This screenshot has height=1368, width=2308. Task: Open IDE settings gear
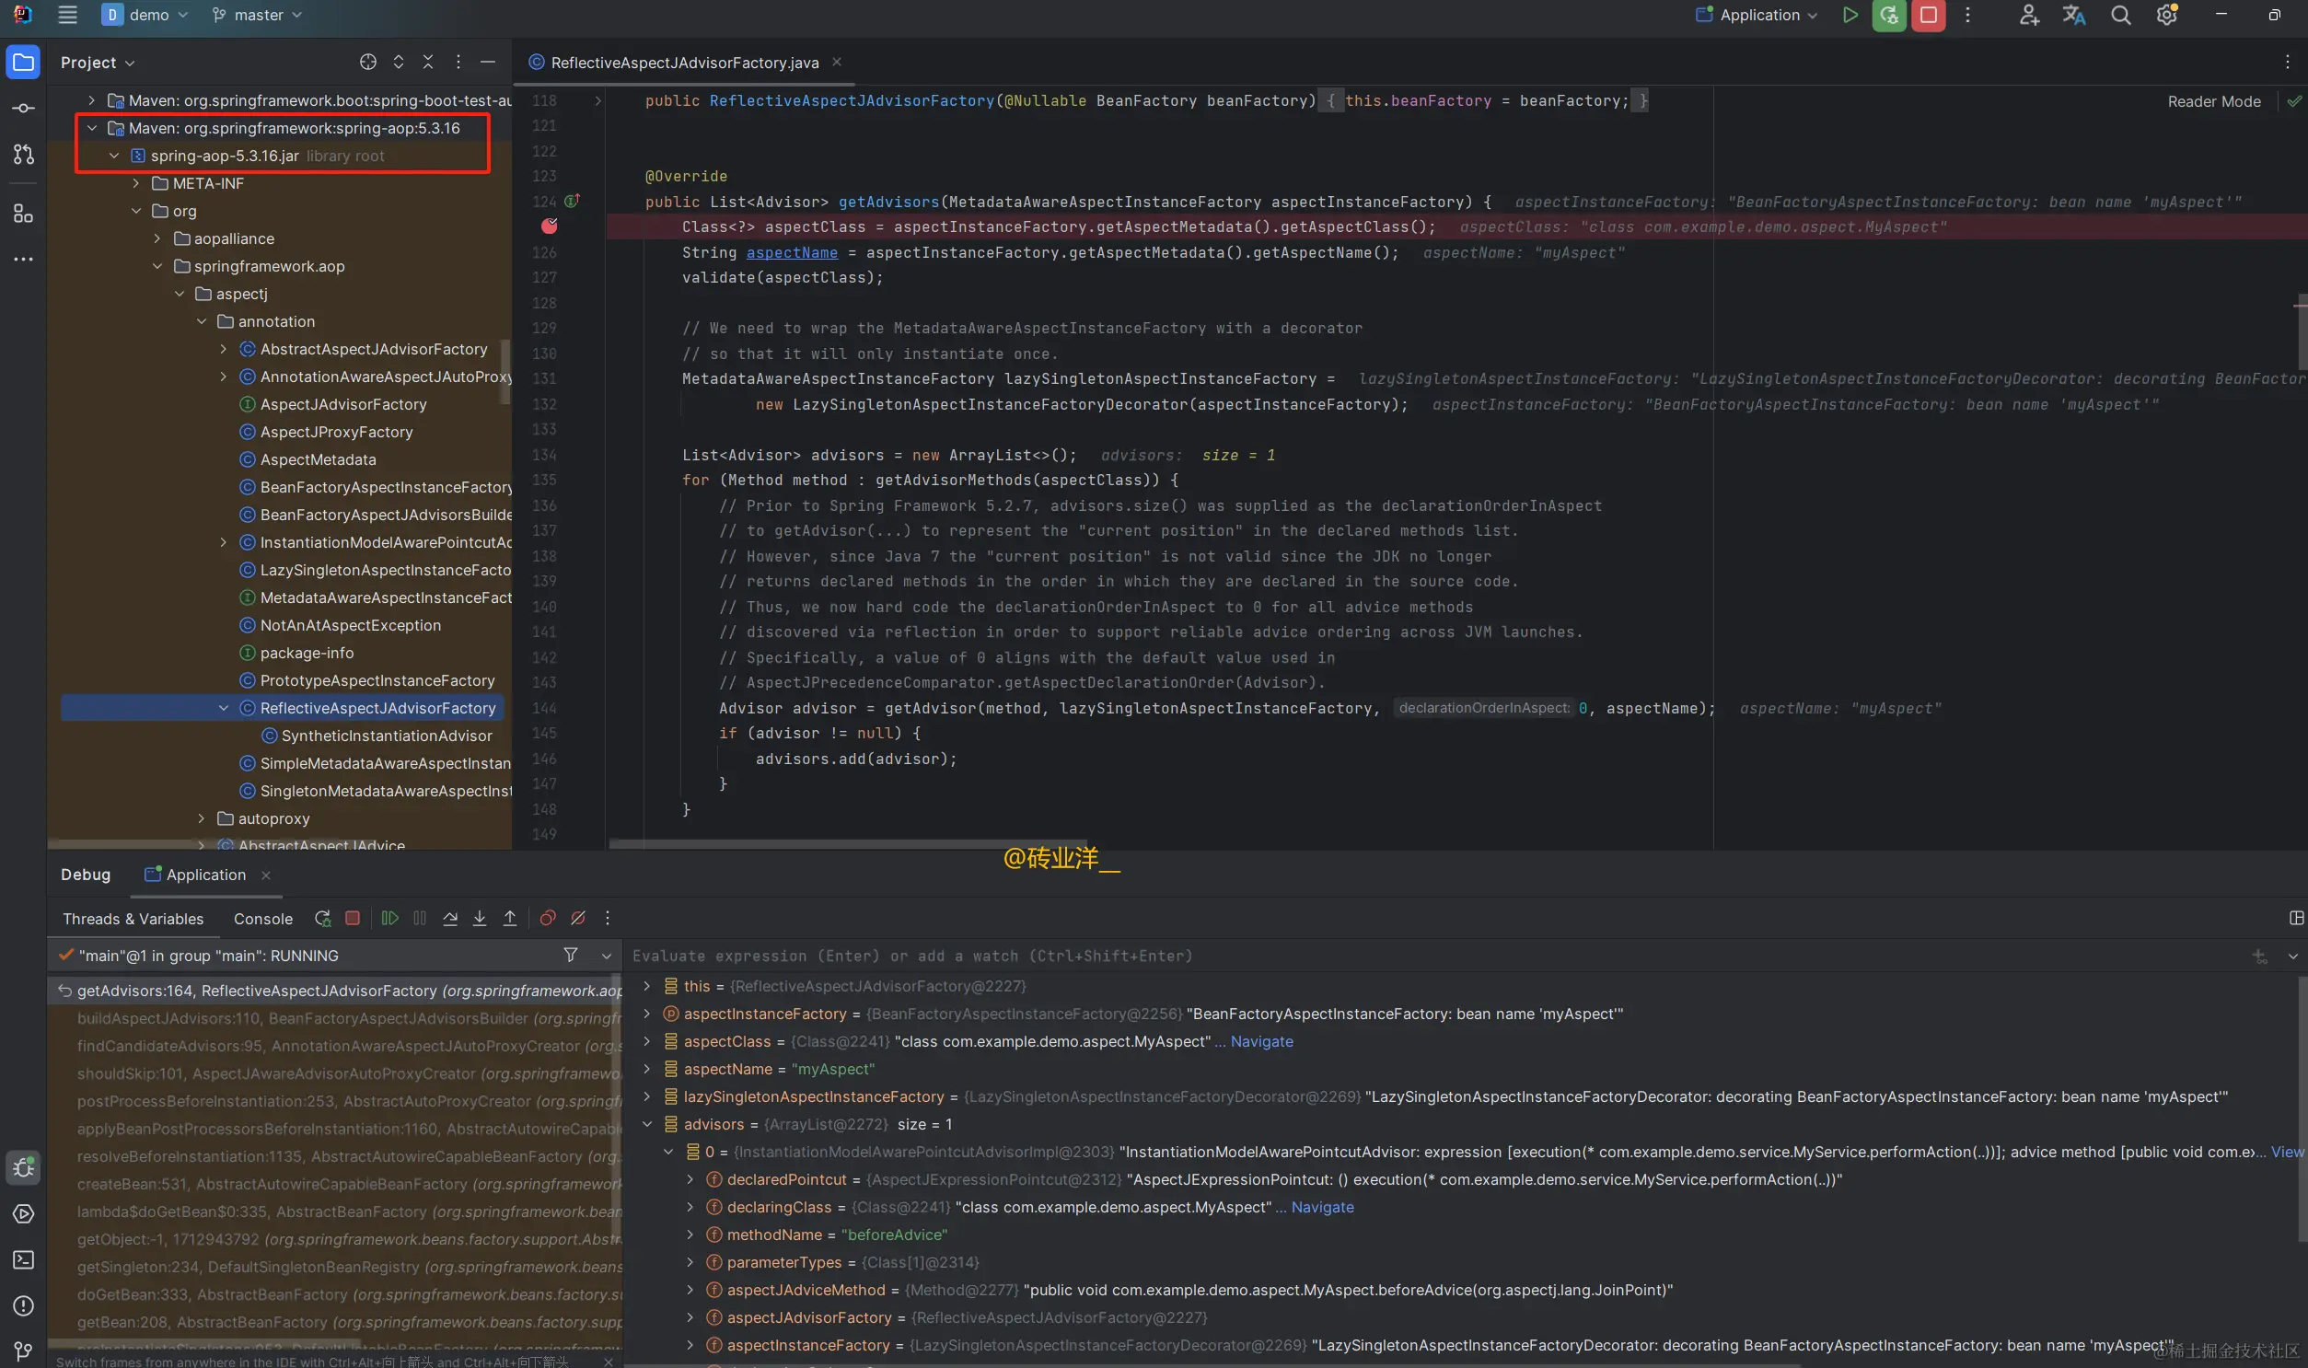tap(2167, 15)
